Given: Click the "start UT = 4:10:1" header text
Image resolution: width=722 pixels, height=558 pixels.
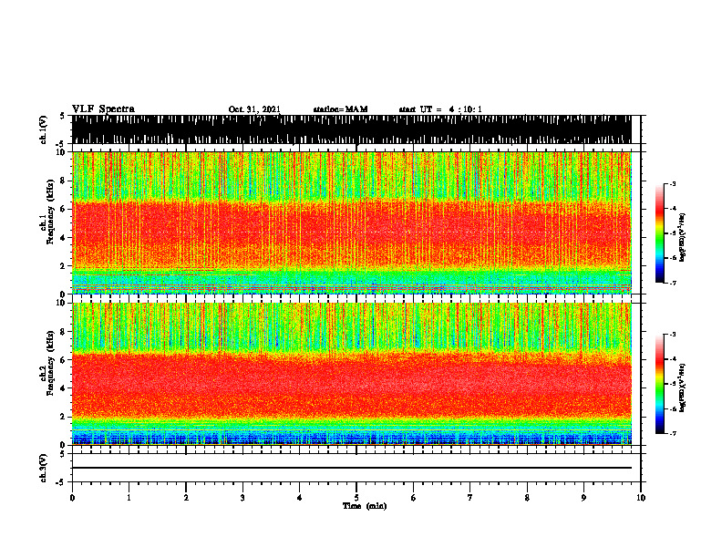Looking at the screenshot, I should click(440, 109).
